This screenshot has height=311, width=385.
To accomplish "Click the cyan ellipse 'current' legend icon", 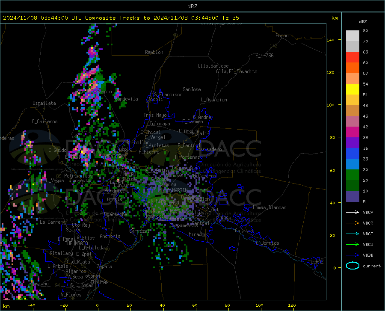I will 352,266.
